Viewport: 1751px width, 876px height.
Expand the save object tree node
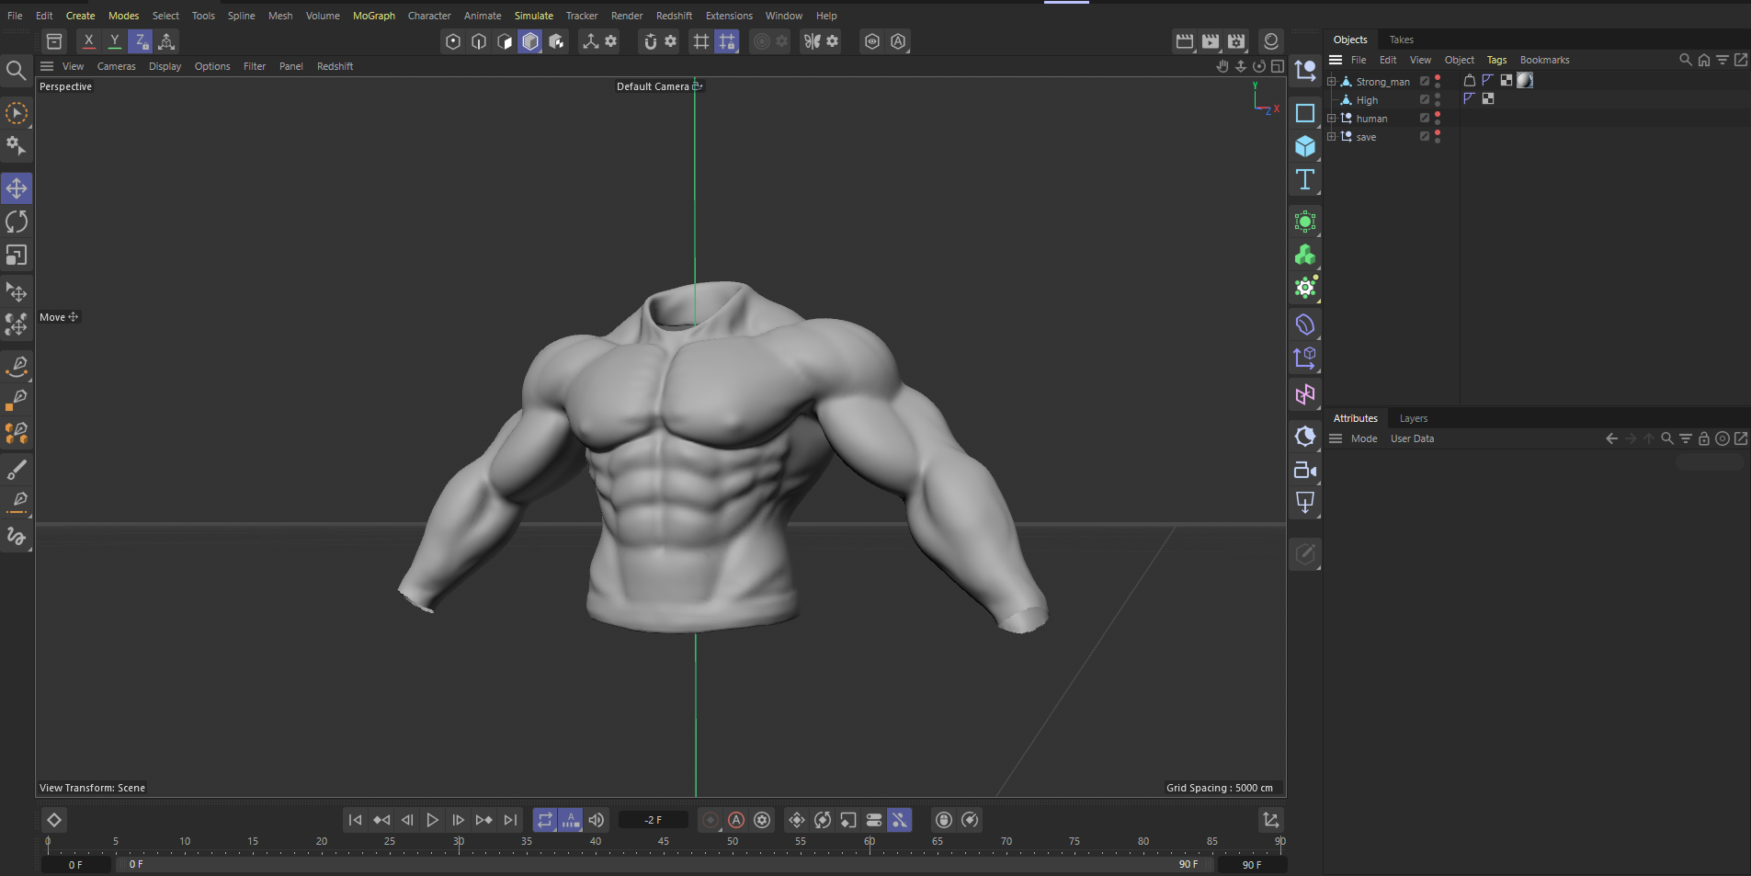1331,137
